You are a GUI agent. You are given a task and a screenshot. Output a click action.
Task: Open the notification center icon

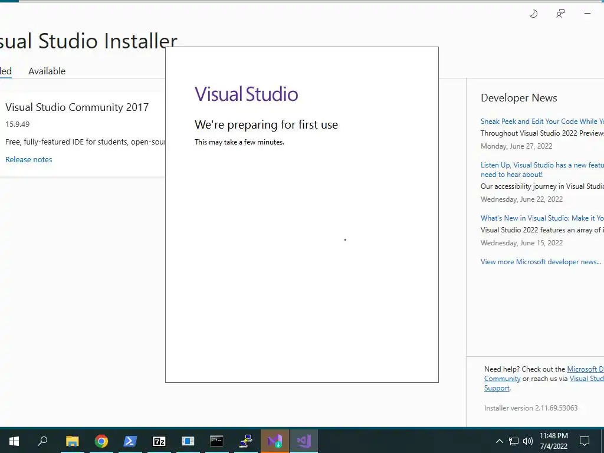coord(585,441)
